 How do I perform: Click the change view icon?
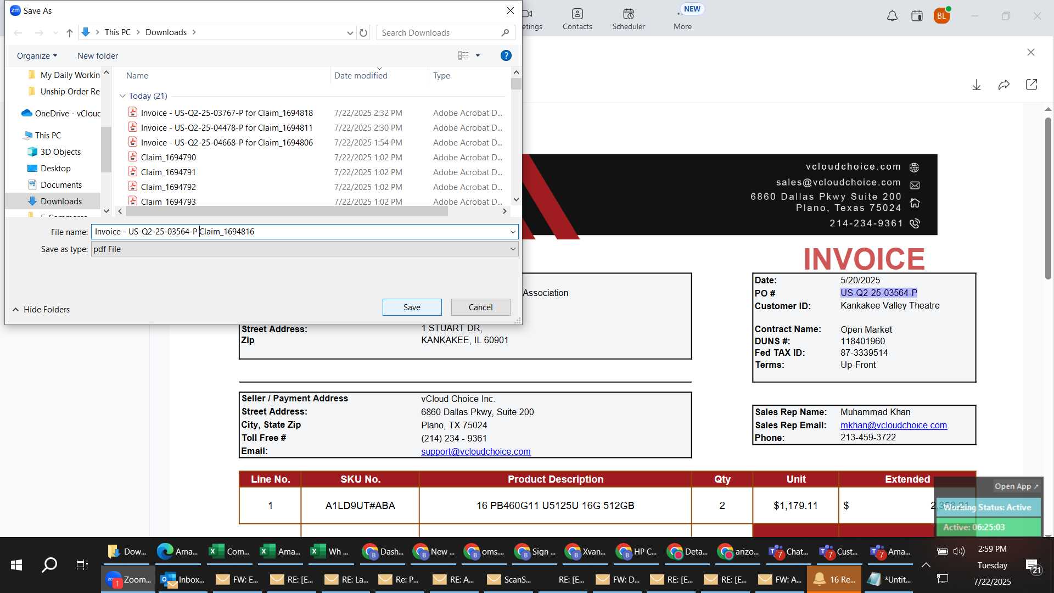point(463,55)
